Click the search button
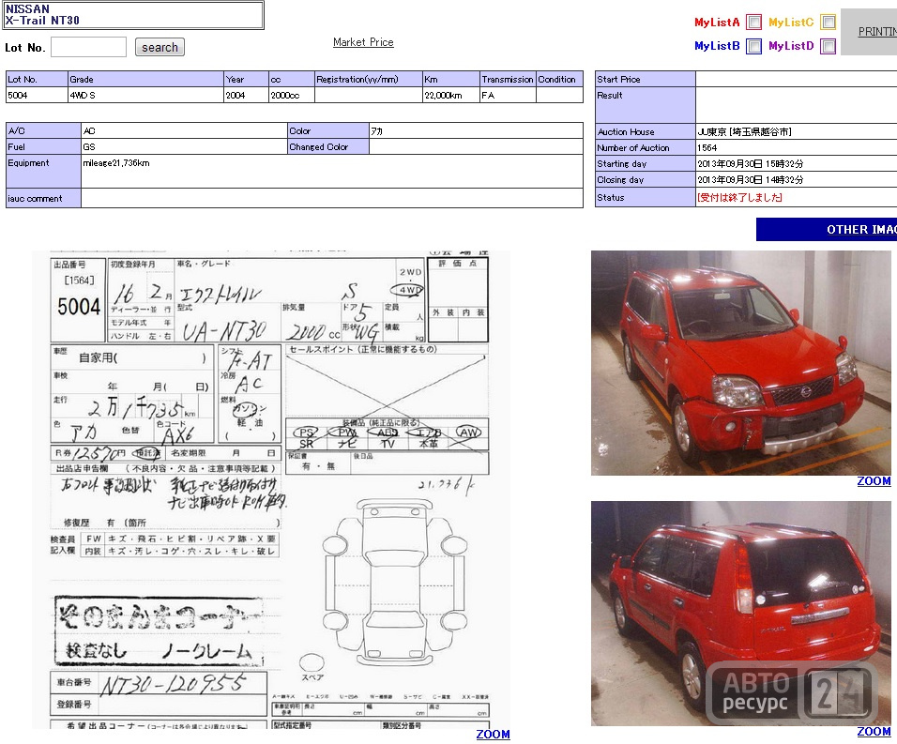 click(x=160, y=48)
